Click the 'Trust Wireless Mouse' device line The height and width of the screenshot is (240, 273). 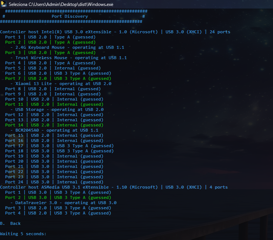pos(68,58)
